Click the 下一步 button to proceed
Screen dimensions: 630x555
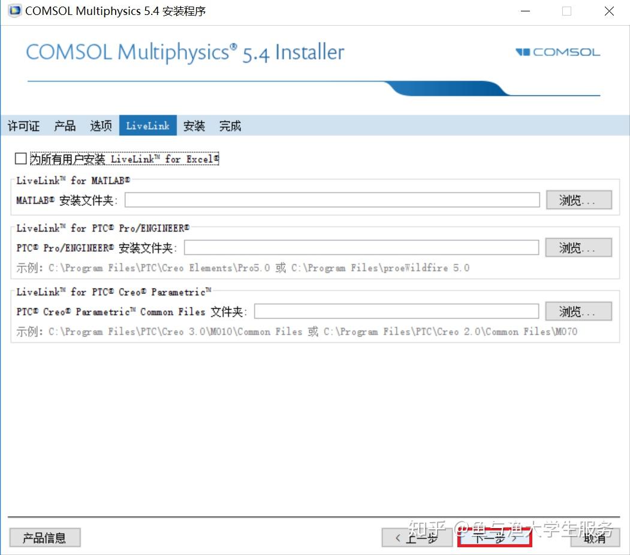point(494,538)
